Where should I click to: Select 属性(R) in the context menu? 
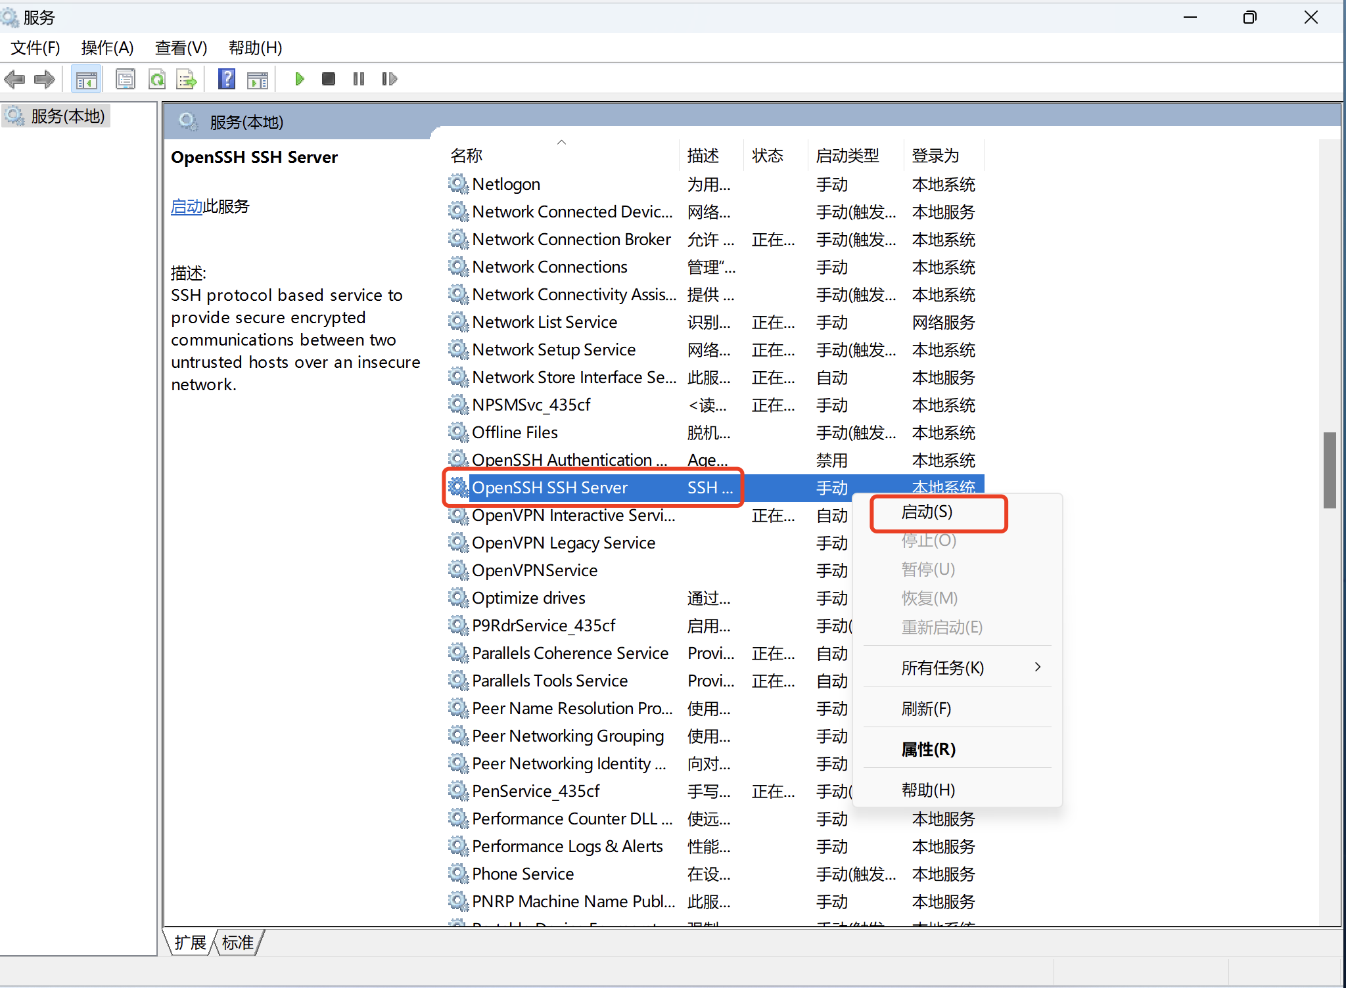tap(928, 749)
